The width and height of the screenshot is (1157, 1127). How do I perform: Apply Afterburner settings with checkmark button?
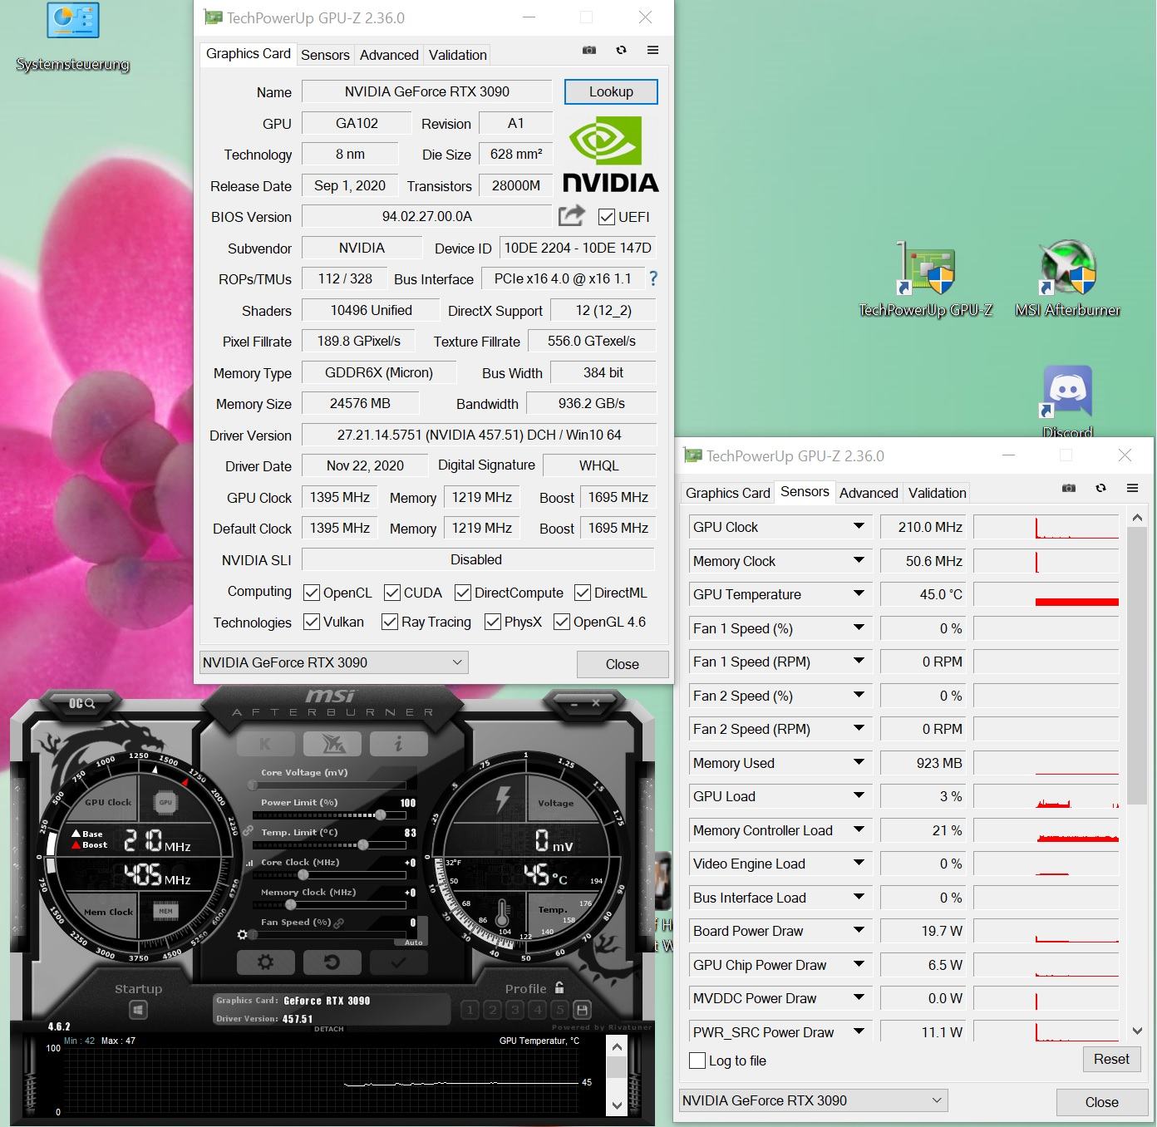tap(398, 962)
